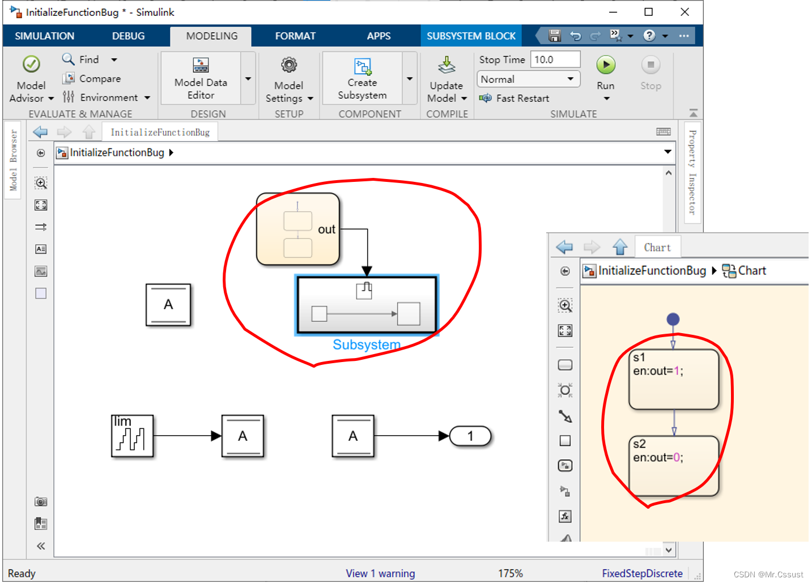
Task: Switch to the SIMULATION tab
Action: [45, 36]
